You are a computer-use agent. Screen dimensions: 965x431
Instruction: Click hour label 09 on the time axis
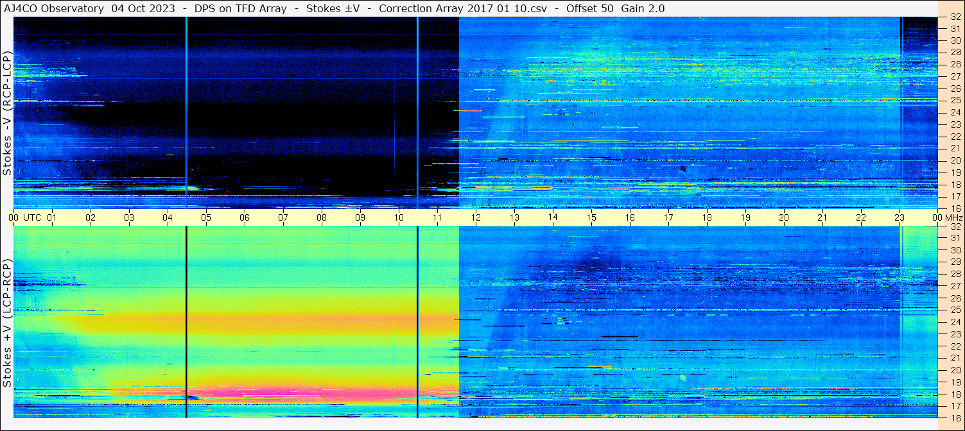[360, 217]
